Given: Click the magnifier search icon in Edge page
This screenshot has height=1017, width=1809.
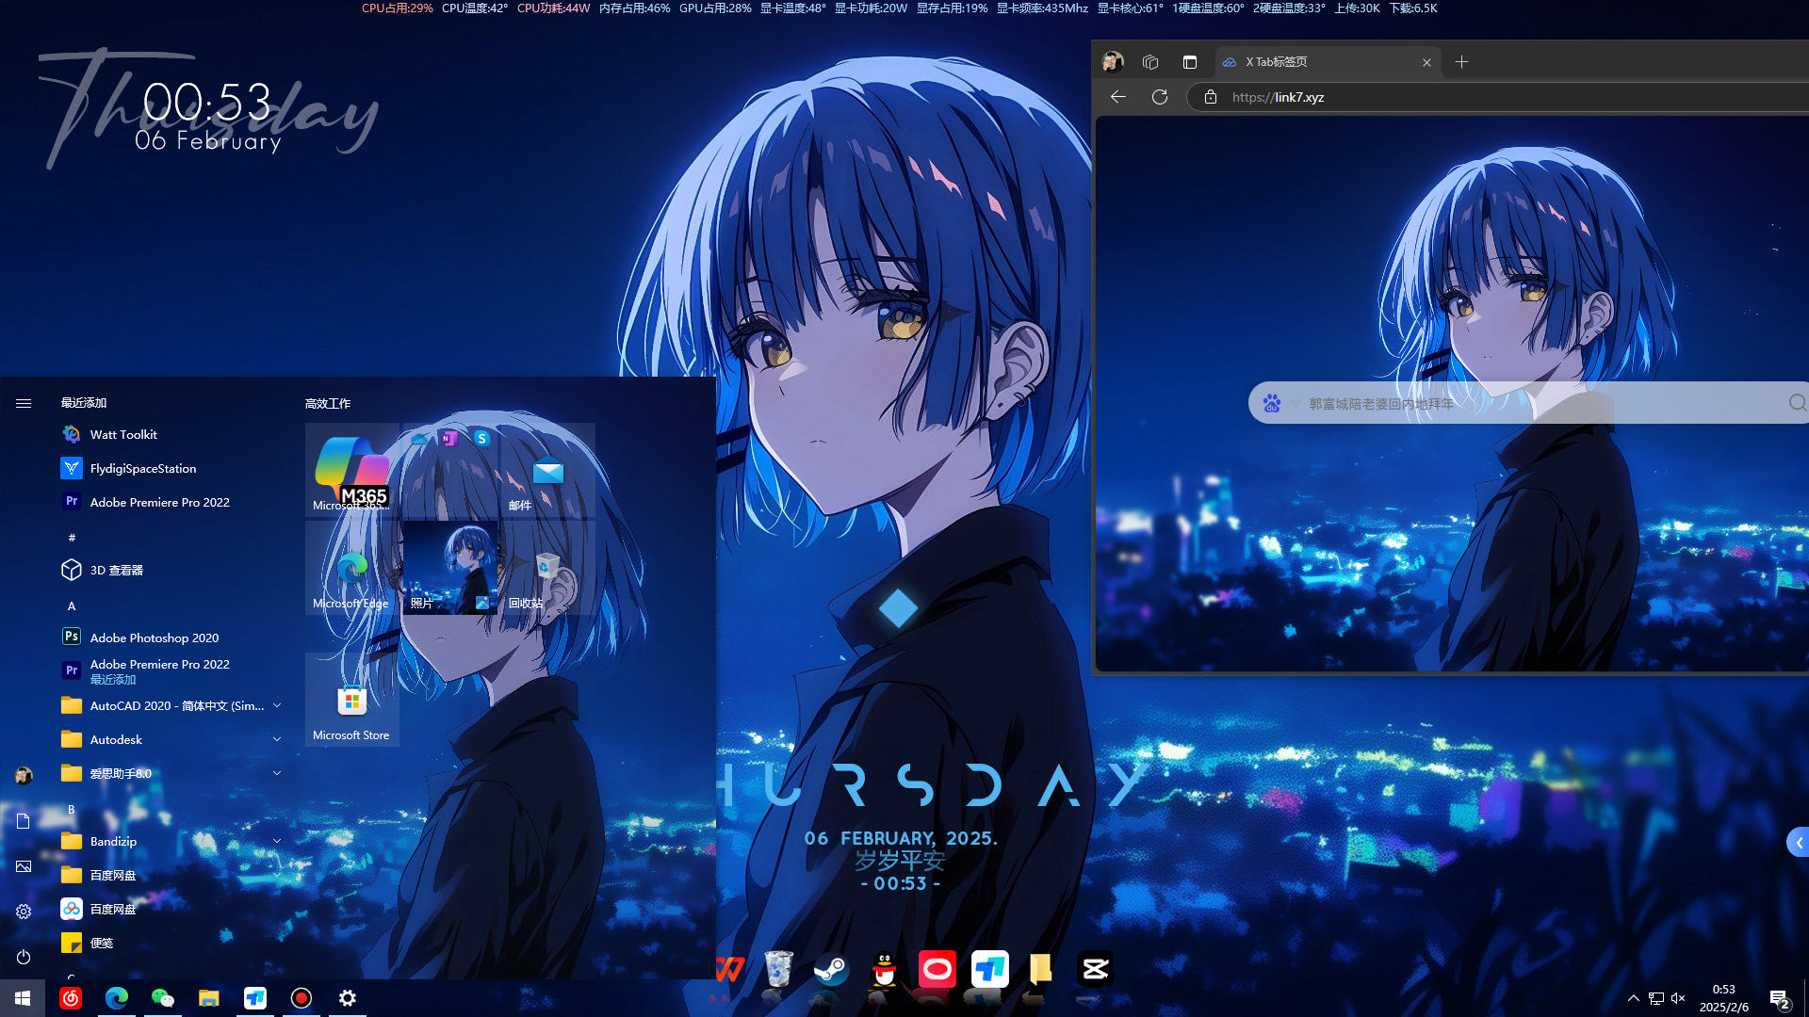Looking at the screenshot, I should click(1798, 403).
